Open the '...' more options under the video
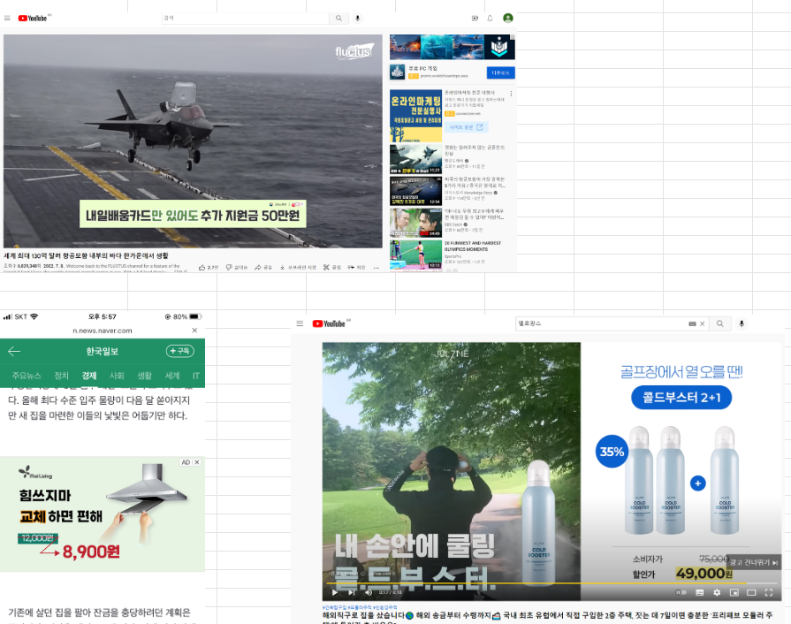Viewport: 791px width, 624px height. tap(376, 267)
